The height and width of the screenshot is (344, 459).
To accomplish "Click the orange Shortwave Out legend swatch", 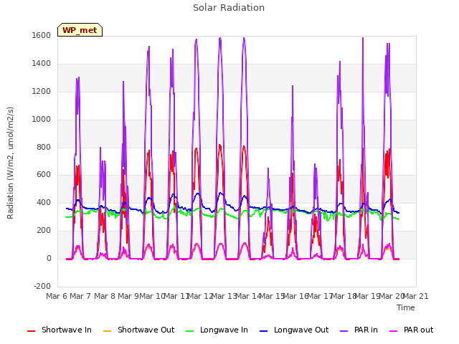I will coord(107,331).
